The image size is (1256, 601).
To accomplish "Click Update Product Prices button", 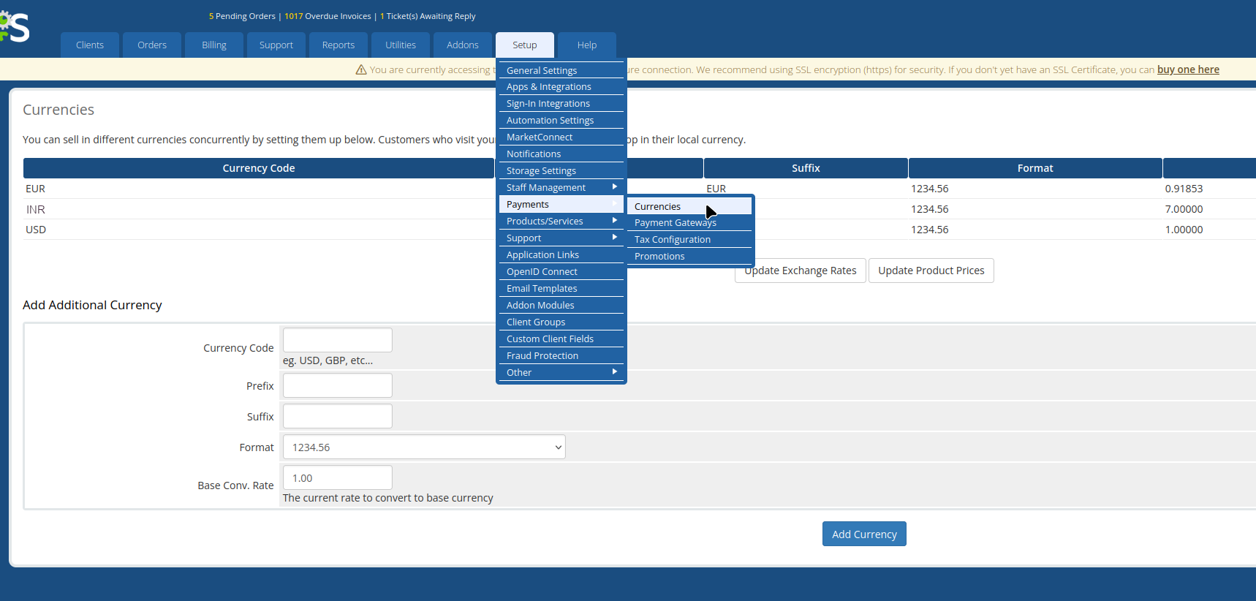I will [931, 271].
